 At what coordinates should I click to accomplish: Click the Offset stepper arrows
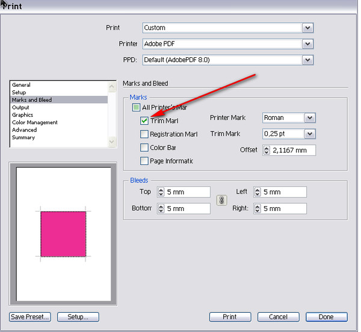pos(267,150)
